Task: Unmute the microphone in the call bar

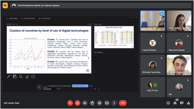Action: (x=70, y=103)
